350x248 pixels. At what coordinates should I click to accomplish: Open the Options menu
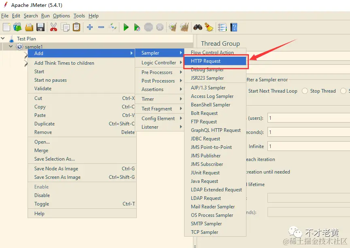pyautogui.click(x=62, y=16)
